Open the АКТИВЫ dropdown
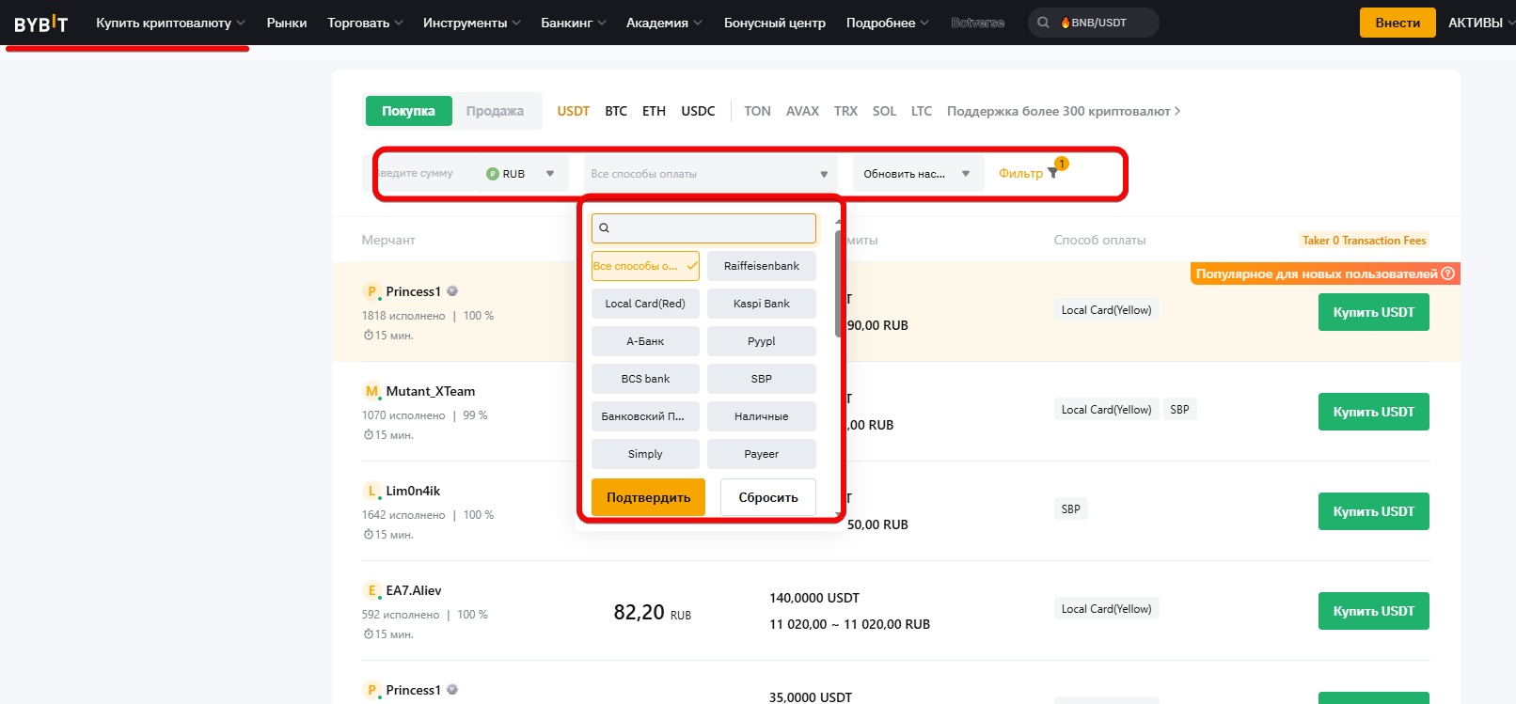This screenshot has height=704, width=1516. (1480, 23)
